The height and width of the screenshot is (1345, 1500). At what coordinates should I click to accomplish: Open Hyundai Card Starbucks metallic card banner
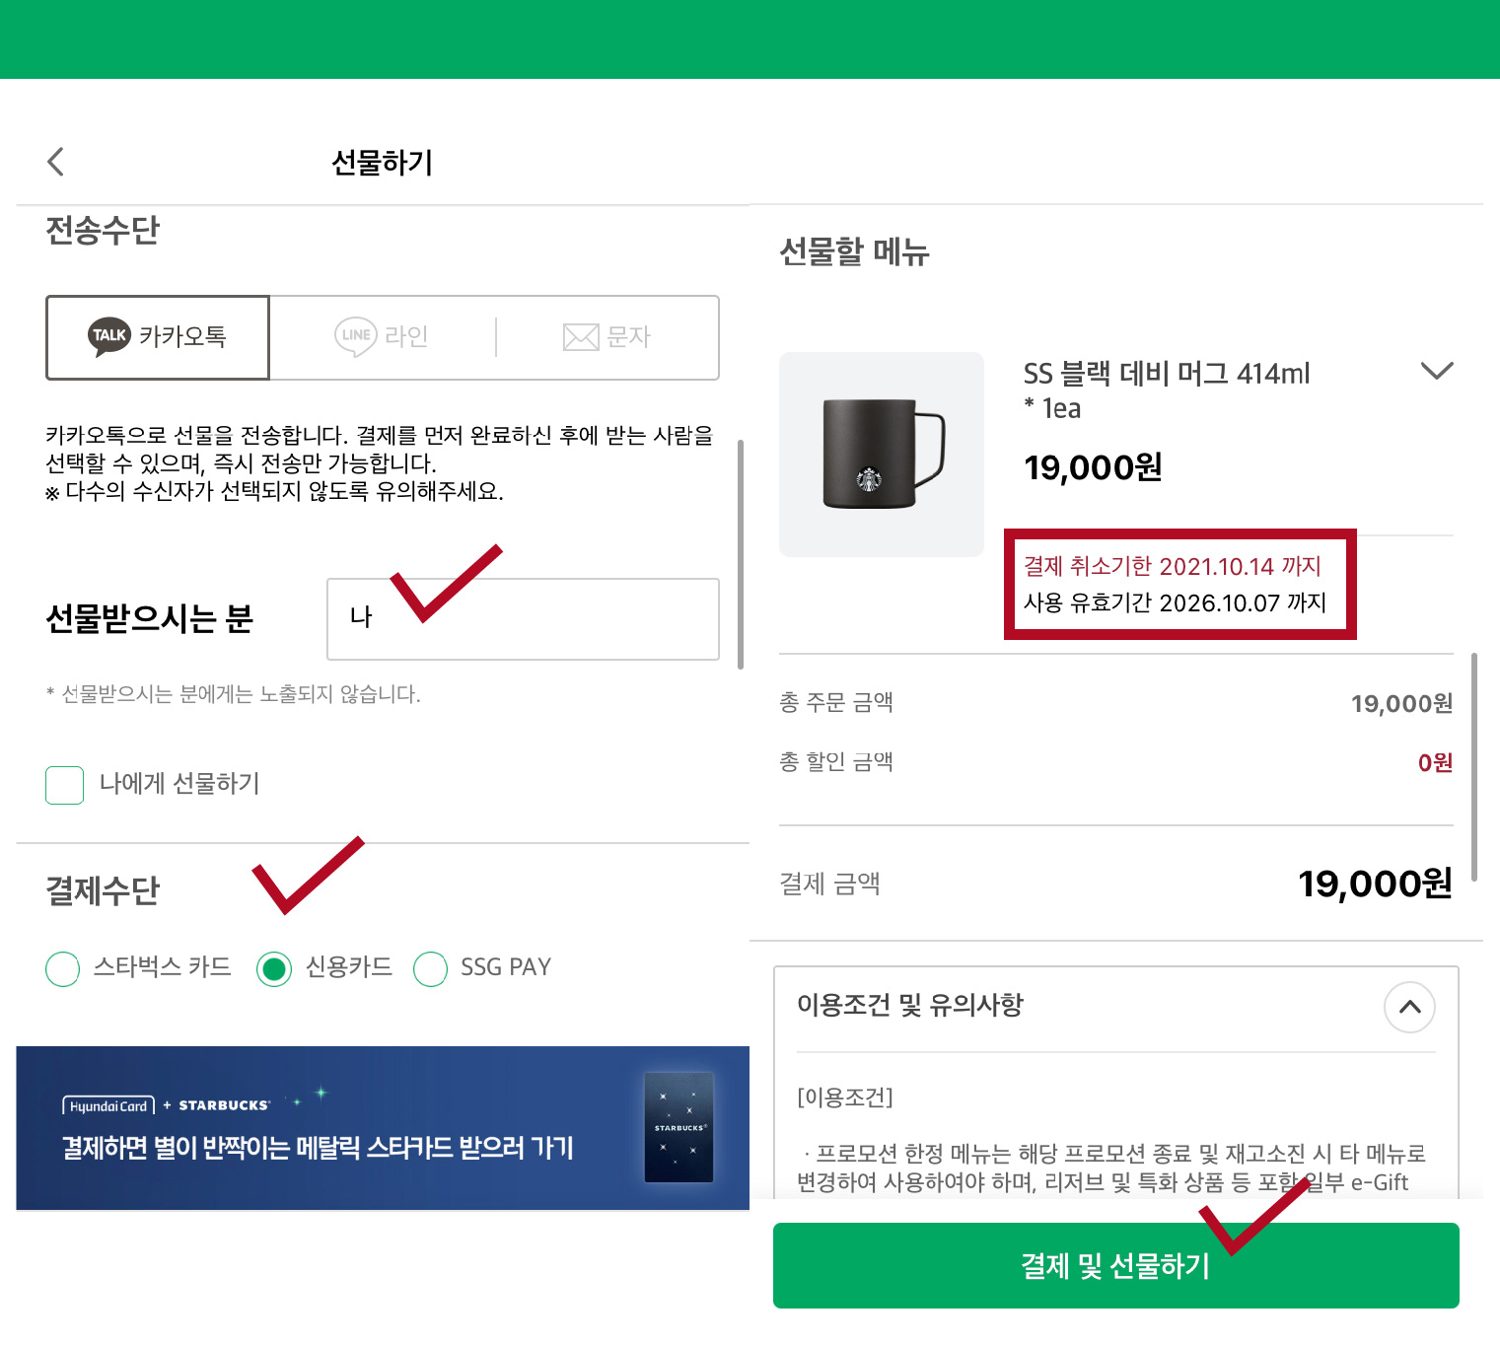(383, 1128)
